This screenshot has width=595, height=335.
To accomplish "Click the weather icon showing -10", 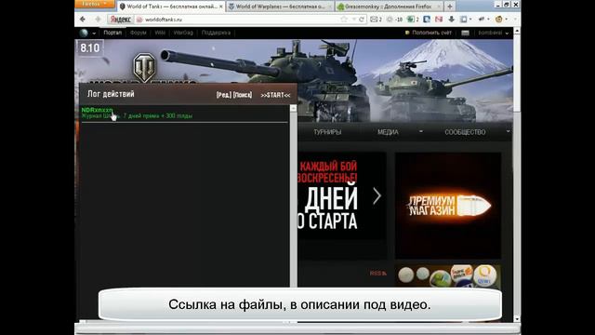I will pos(394,19).
